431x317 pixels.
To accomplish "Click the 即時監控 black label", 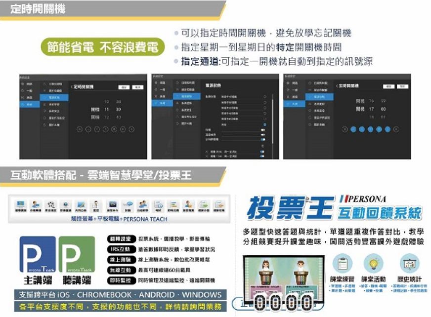I will (121, 280).
